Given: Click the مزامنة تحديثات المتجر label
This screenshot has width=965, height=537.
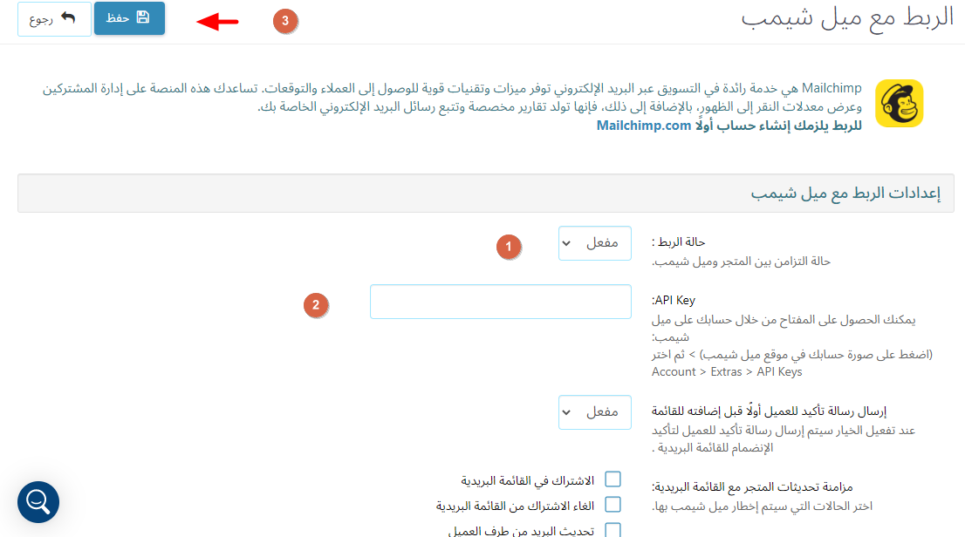Looking at the screenshot, I should click(752, 487).
